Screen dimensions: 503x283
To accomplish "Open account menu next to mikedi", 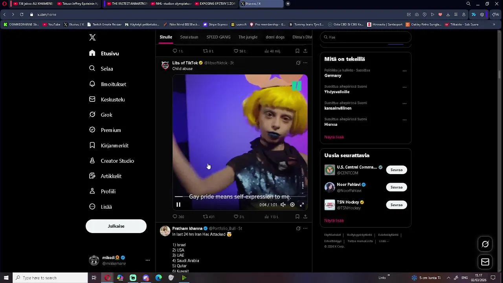I will click(x=148, y=260).
